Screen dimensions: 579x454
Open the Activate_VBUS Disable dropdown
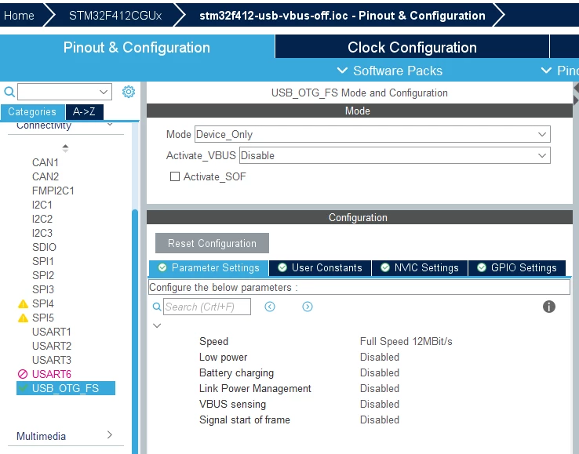coord(395,155)
